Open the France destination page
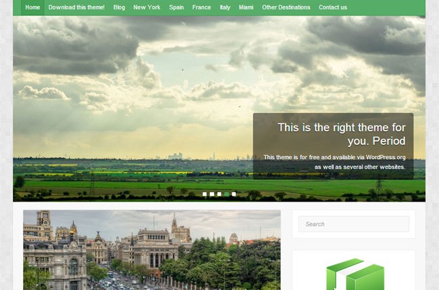This screenshot has height=290, width=439. point(201,7)
